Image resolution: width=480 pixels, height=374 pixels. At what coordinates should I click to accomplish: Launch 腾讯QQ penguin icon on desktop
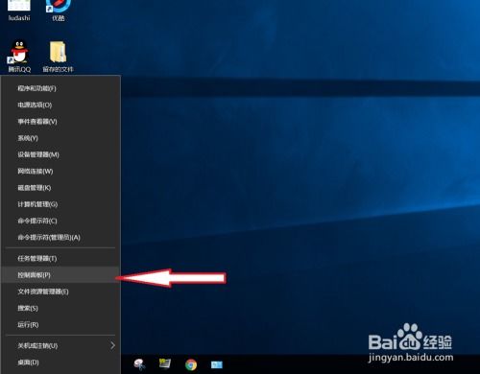[19, 57]
